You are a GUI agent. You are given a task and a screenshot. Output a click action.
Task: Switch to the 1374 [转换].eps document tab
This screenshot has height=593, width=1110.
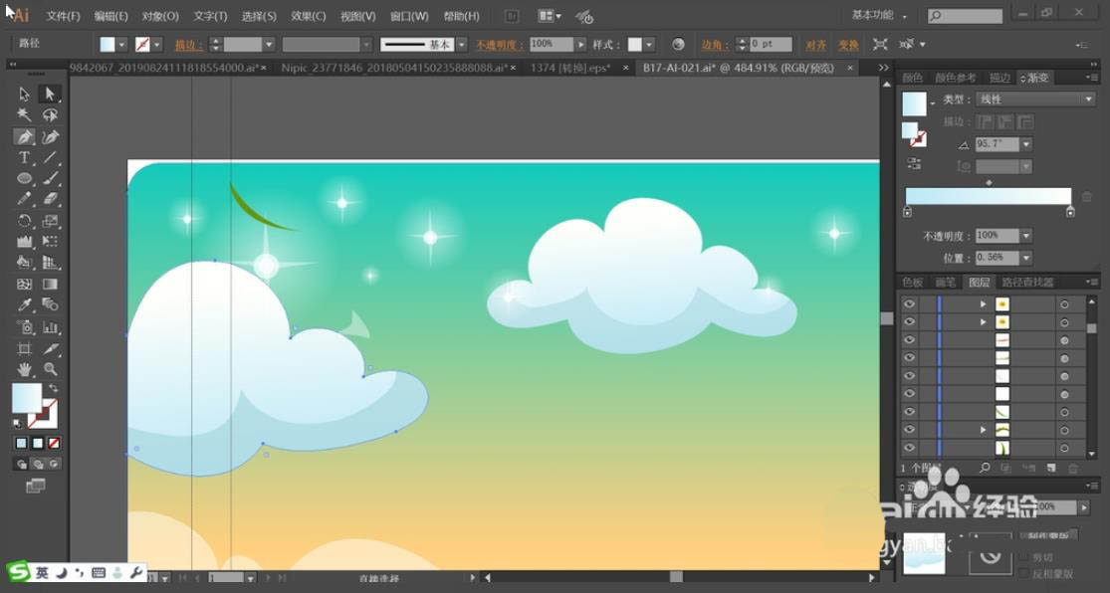point(569,68)
